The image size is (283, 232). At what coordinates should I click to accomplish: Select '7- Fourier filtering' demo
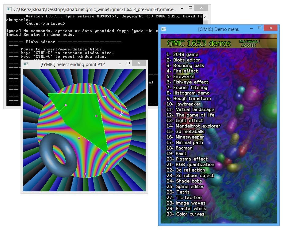[187, 87]
